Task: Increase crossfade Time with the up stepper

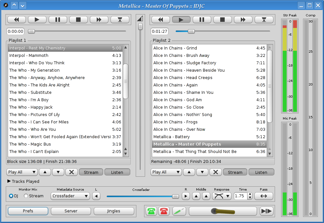Action: coord(250,194)
